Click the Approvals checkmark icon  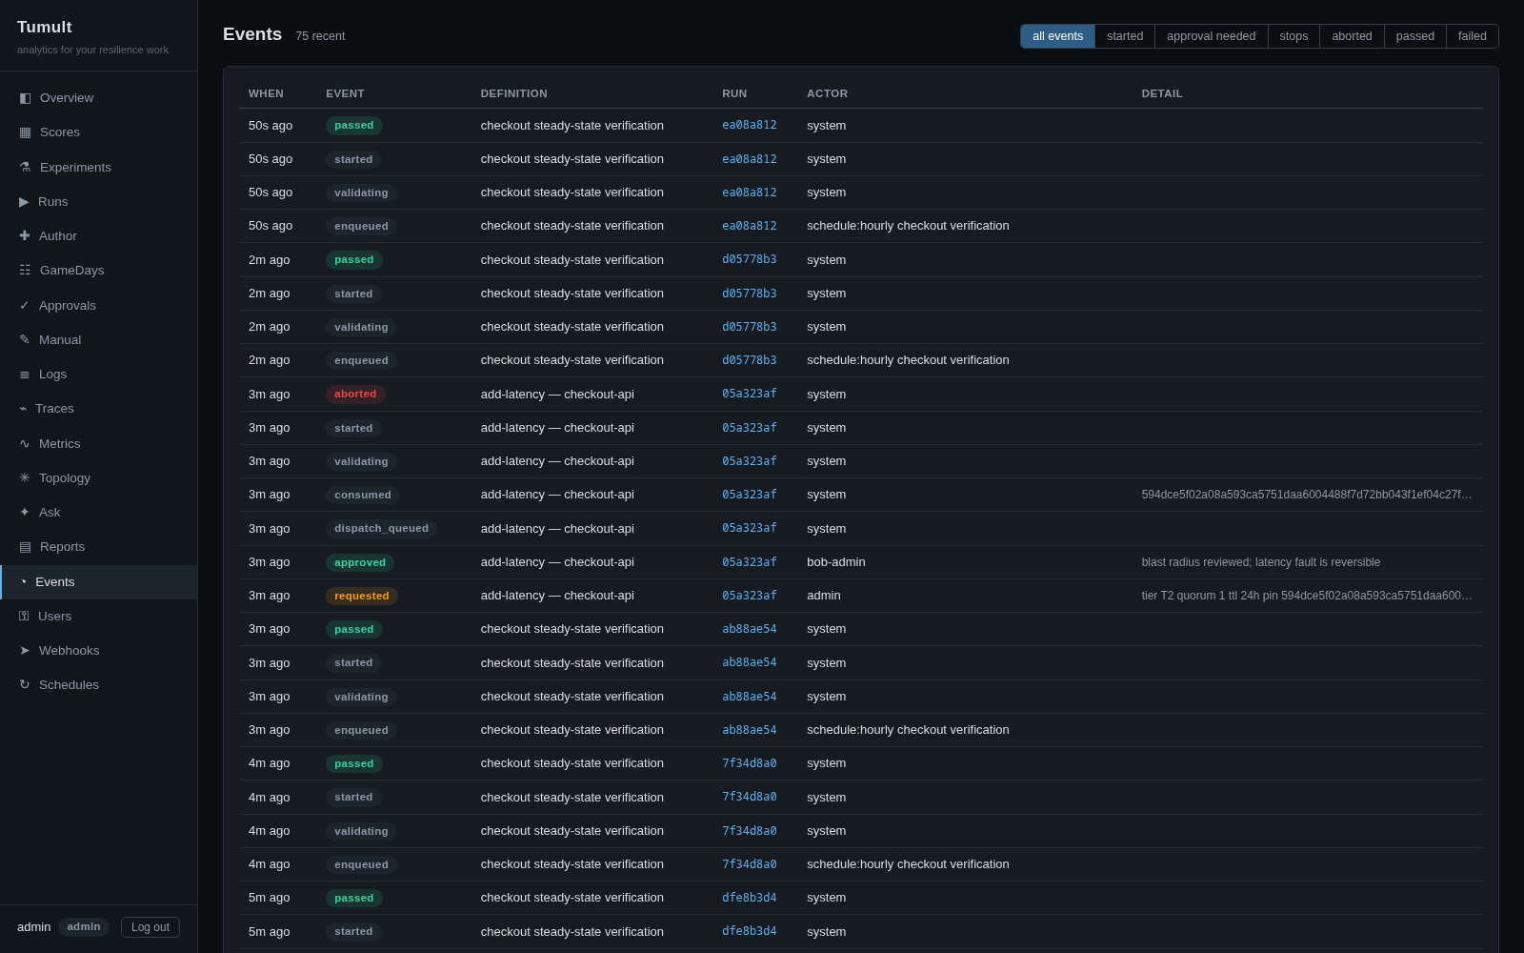tap(25, 305)
